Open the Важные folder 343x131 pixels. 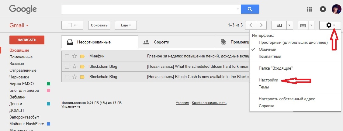[17, 64]
